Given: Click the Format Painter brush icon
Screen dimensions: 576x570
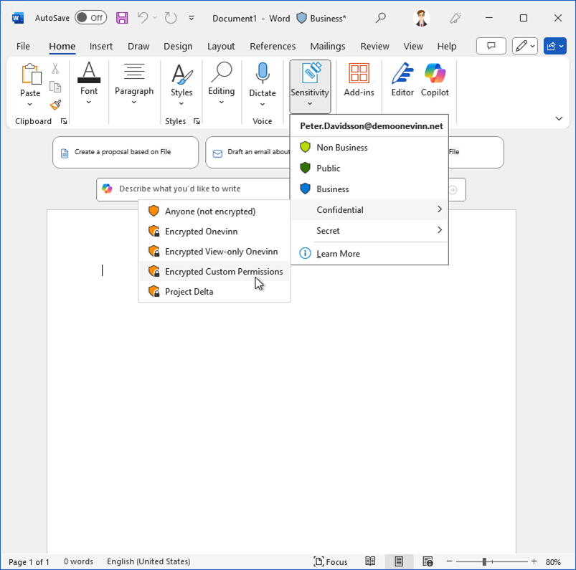Looking at the screenshot, I should (55, 105).
